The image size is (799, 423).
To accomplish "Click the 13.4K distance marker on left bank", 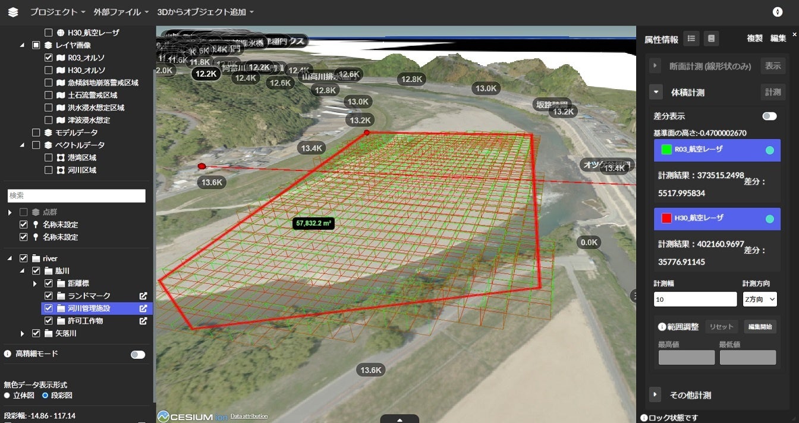I will click(x=312, y=149).
